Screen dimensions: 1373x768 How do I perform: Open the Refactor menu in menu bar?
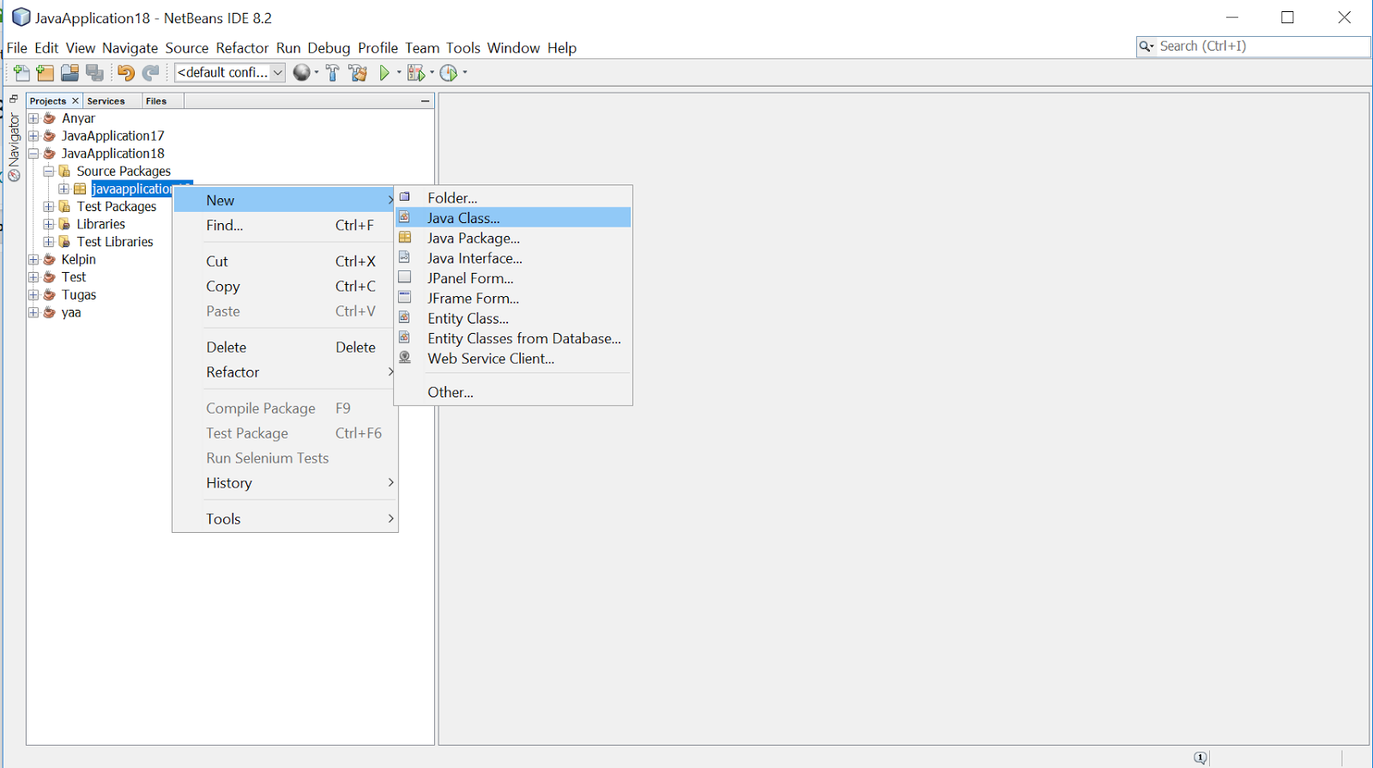click(242, 48)
